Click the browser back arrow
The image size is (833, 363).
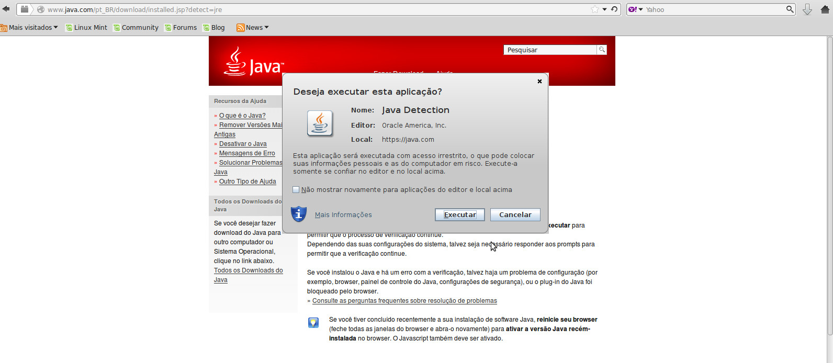(x=6, y=9)
